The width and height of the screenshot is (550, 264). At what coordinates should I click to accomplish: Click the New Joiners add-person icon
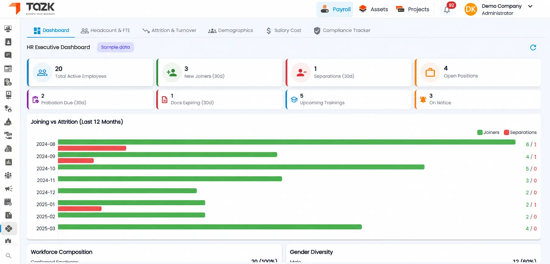click(172, 73)
